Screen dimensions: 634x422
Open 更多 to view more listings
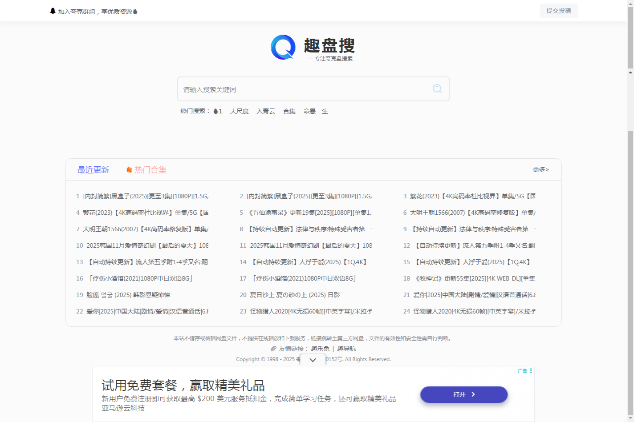(540, 169)
